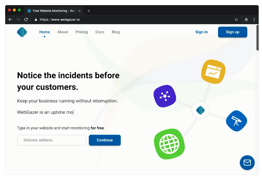Click the yellow browser chart icon
This screenshot has width=262, height=183.
click(x=213, y=71)
